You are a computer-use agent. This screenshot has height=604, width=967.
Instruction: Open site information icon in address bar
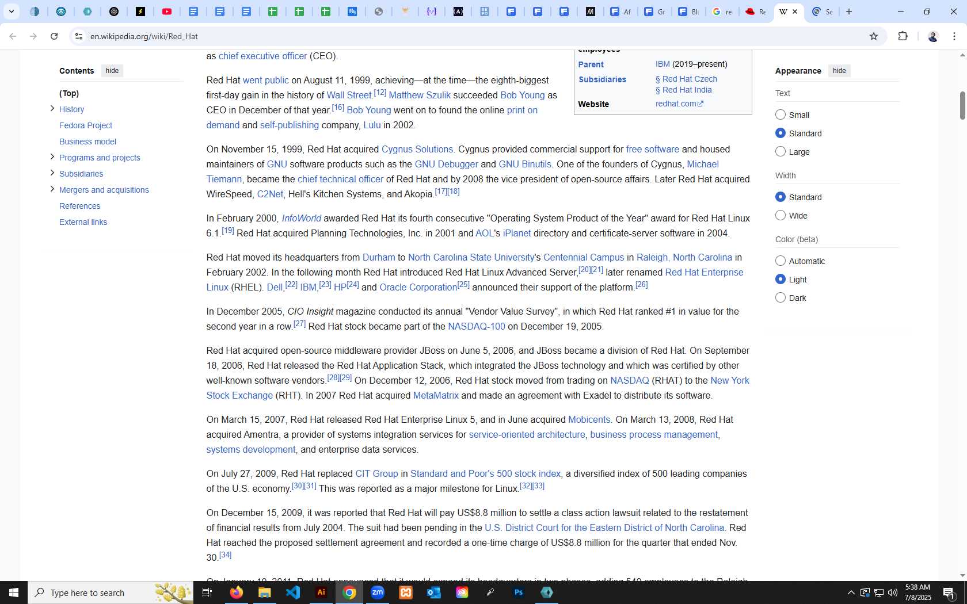pyautogui.click(x=79, y=36)
